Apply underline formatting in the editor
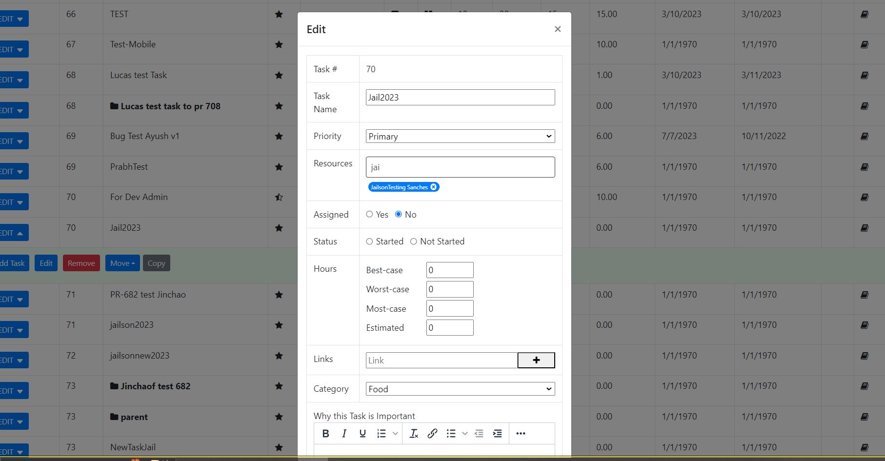 coord(362,433)
